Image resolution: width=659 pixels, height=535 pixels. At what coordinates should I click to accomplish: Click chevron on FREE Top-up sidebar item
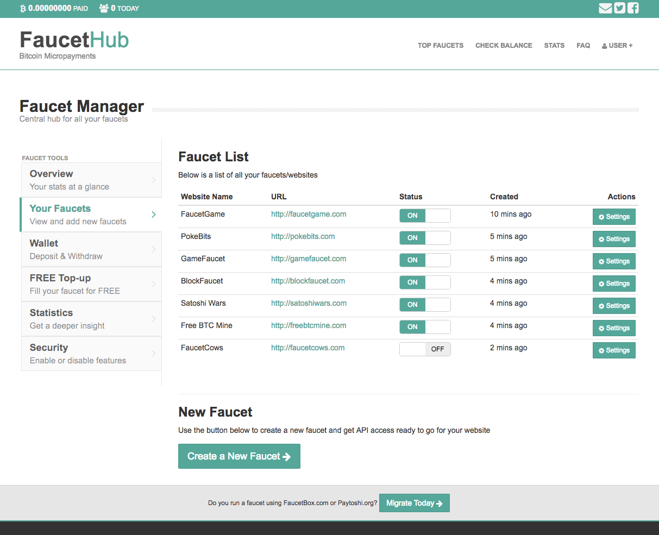[154, 284]
